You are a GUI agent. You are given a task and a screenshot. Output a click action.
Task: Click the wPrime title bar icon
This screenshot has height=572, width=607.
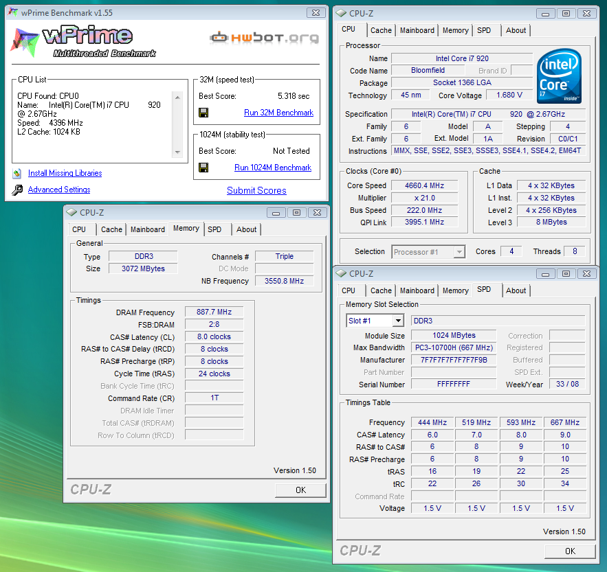point(13,12)
